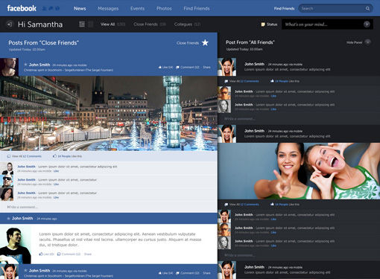The image size is (380, 279).
Task: Click 14 People Like this under Stockholm photo
Action: pyautogui.click(x=67, y=156)
